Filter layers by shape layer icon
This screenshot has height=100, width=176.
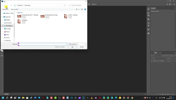coord(170,56)
